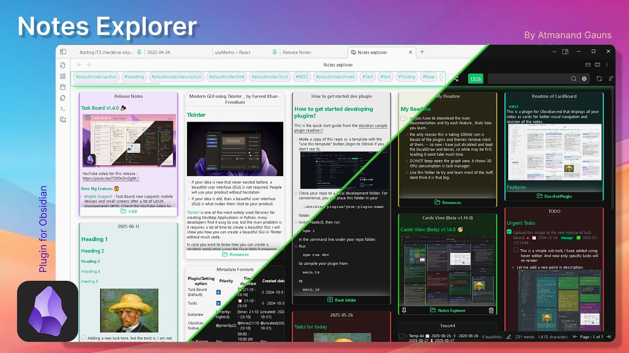This screenshot has width=629, height=353.
Task: Open the sort order options icon
Action: pyautogui.click(x=611, y=78)
